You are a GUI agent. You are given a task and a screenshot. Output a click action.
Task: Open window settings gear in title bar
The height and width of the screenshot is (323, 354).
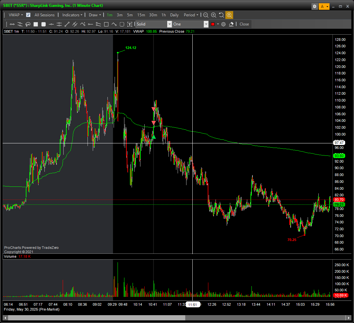pyautogui.click(x=314, y=6)
